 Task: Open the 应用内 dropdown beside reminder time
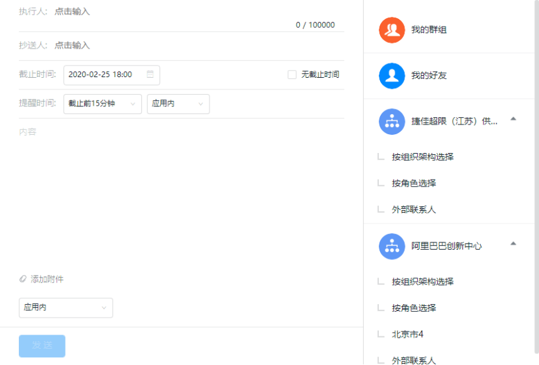click(x=178, y=104)
